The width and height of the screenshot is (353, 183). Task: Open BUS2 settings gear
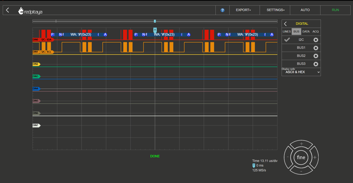[x=316, y=56]
